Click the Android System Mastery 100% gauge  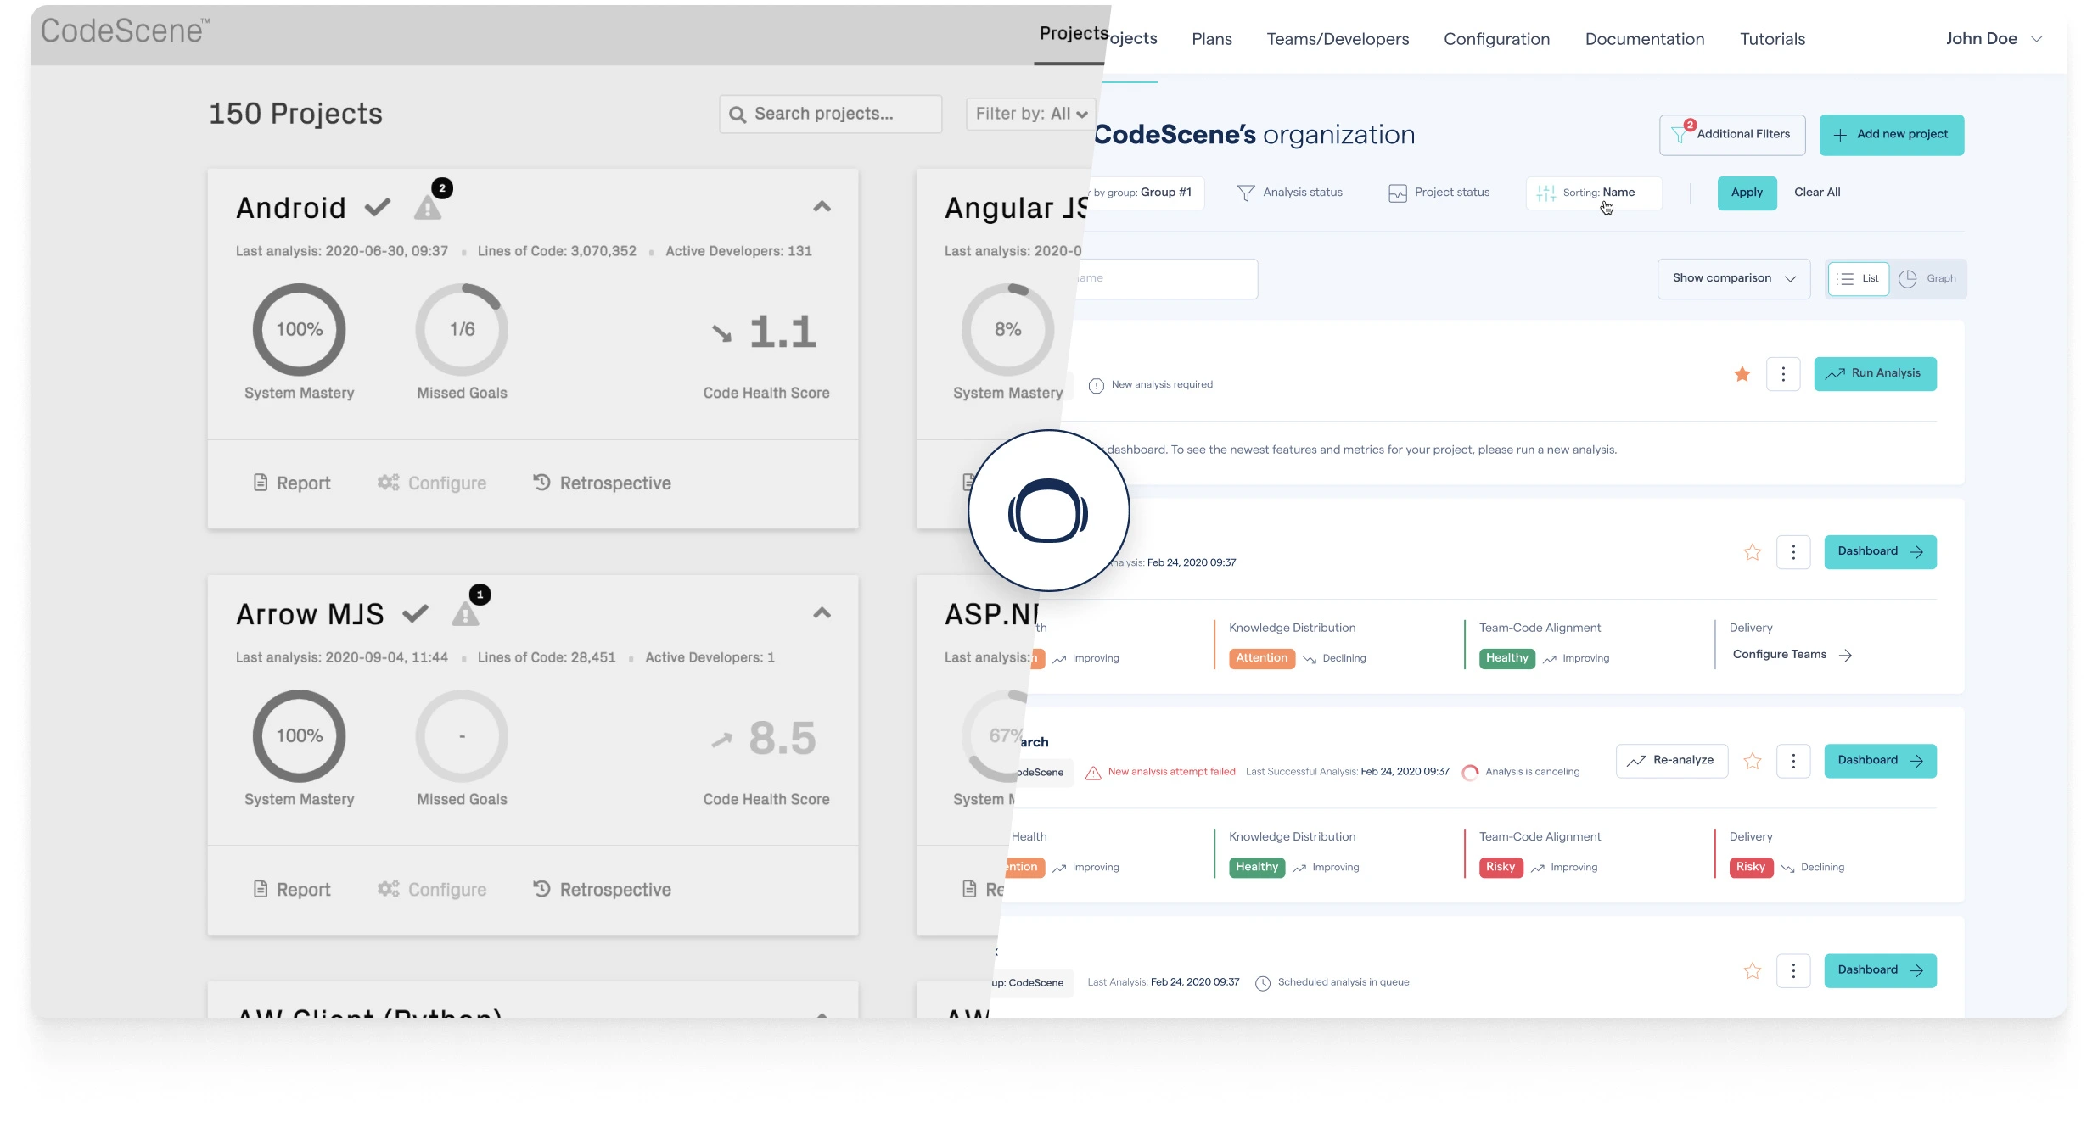[x=299, y=329]
